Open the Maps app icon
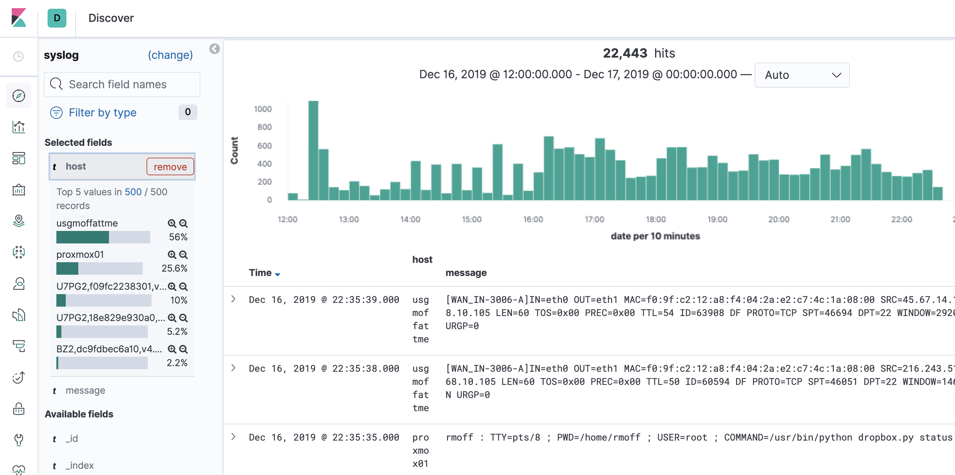955x475 pixels. point(18,221)
